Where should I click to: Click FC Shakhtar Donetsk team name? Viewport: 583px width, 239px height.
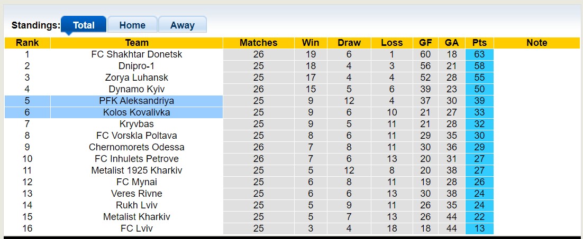click(x=136, y=54)
